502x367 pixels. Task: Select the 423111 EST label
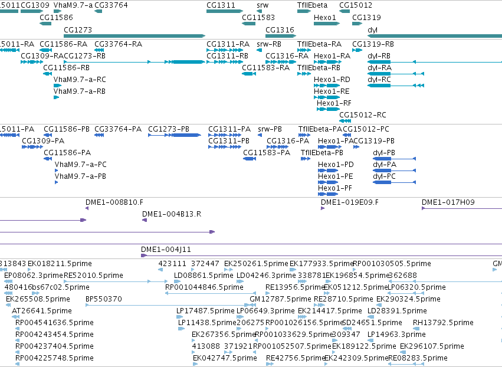coord(172,264)
